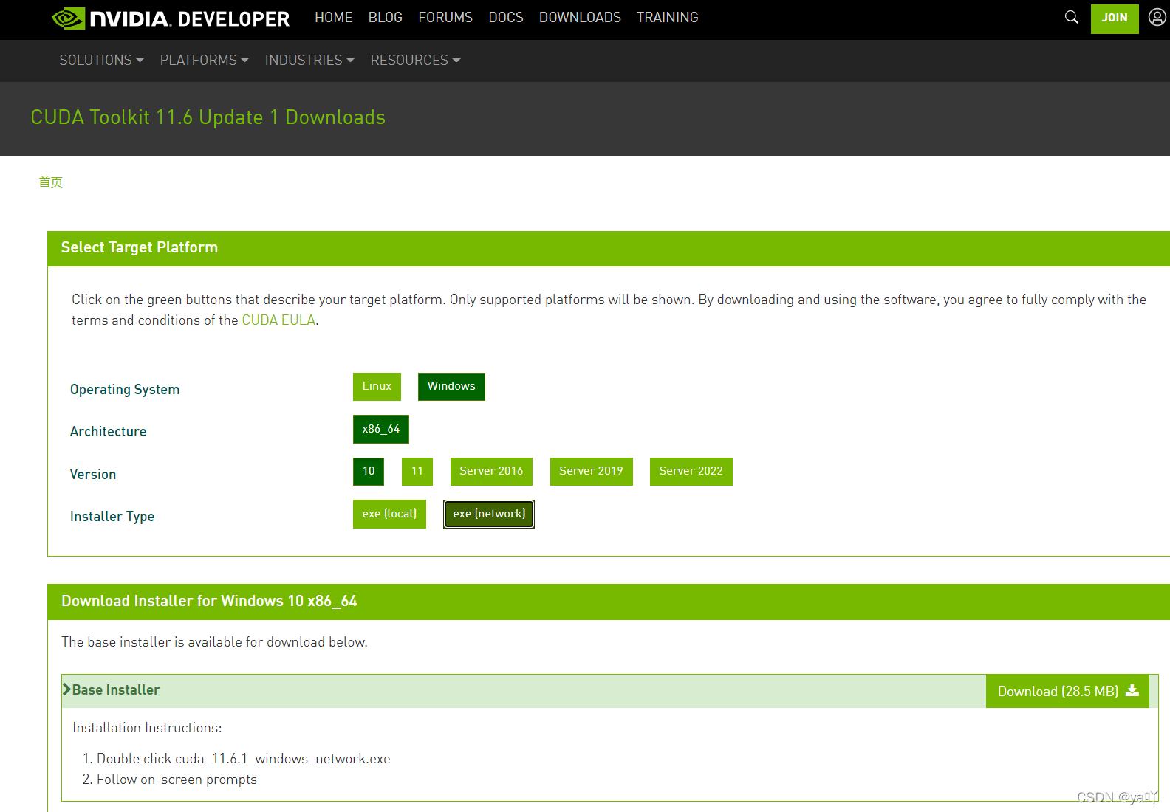
Task: Select Server 2019 version
Action: coord(591,472)
